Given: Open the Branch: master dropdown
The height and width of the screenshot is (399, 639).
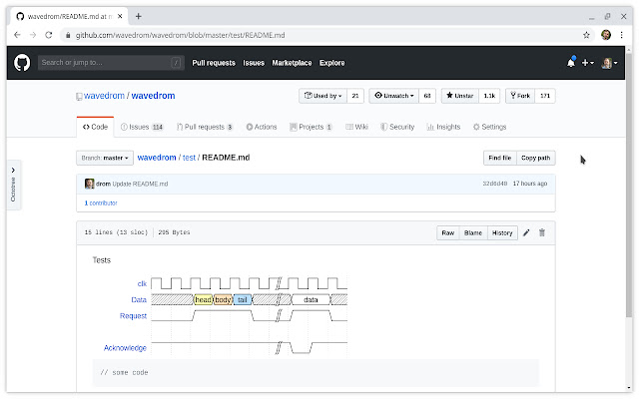Looking at the screenshot, I should click(105, 158).
